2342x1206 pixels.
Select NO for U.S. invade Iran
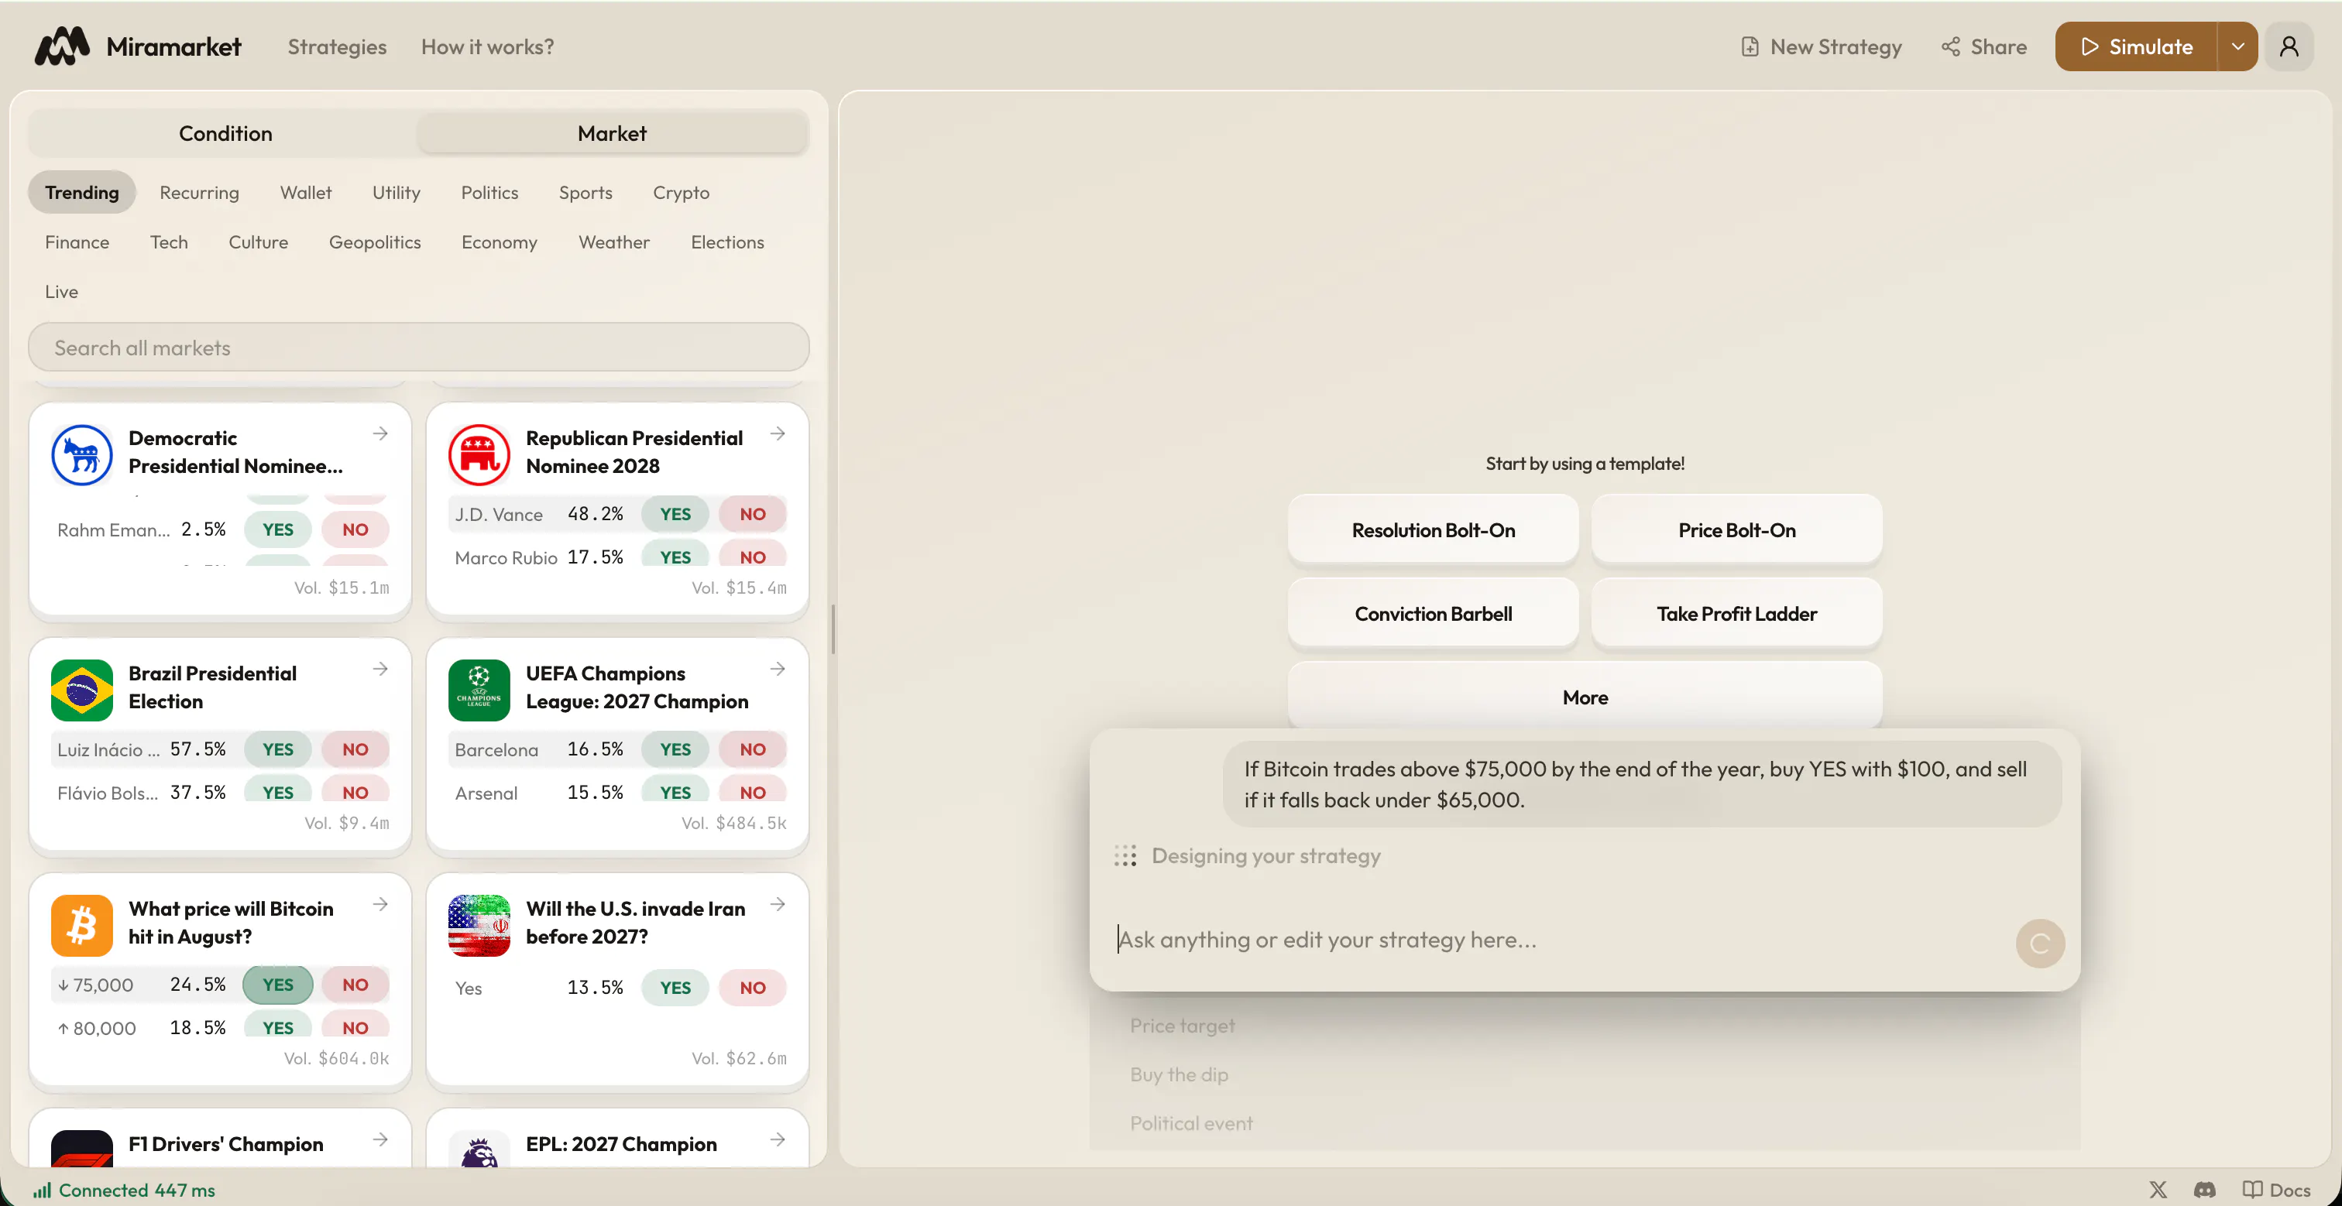[753, 988]
